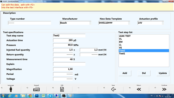
Task: Open the Keypad with the F2 keyboard icon
Action: tap(36, 89)
